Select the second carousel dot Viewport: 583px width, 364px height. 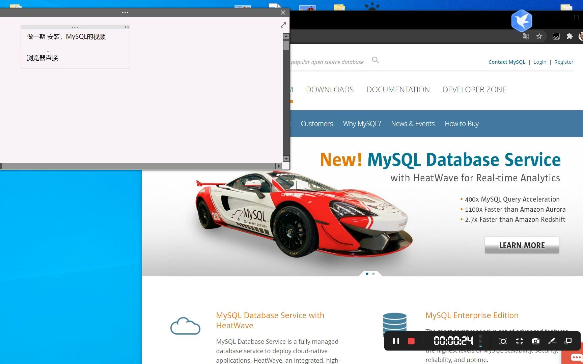click(x=373, y=274)
